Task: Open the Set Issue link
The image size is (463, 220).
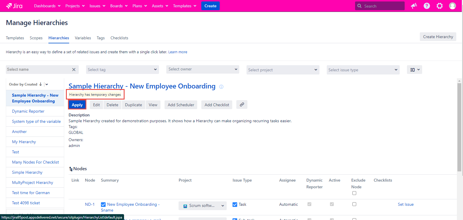Action: [x=406, y=205]
